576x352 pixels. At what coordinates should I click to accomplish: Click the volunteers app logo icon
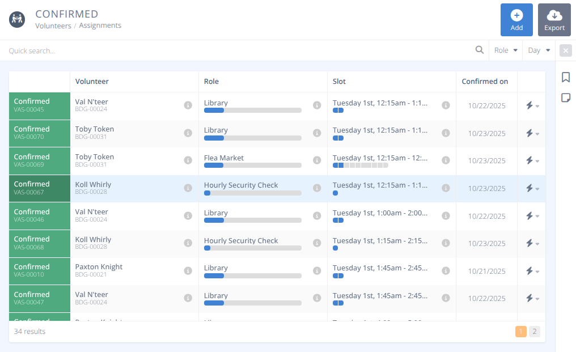point(17,19)
